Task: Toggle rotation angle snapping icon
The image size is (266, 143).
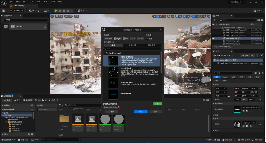Action: 185,16
